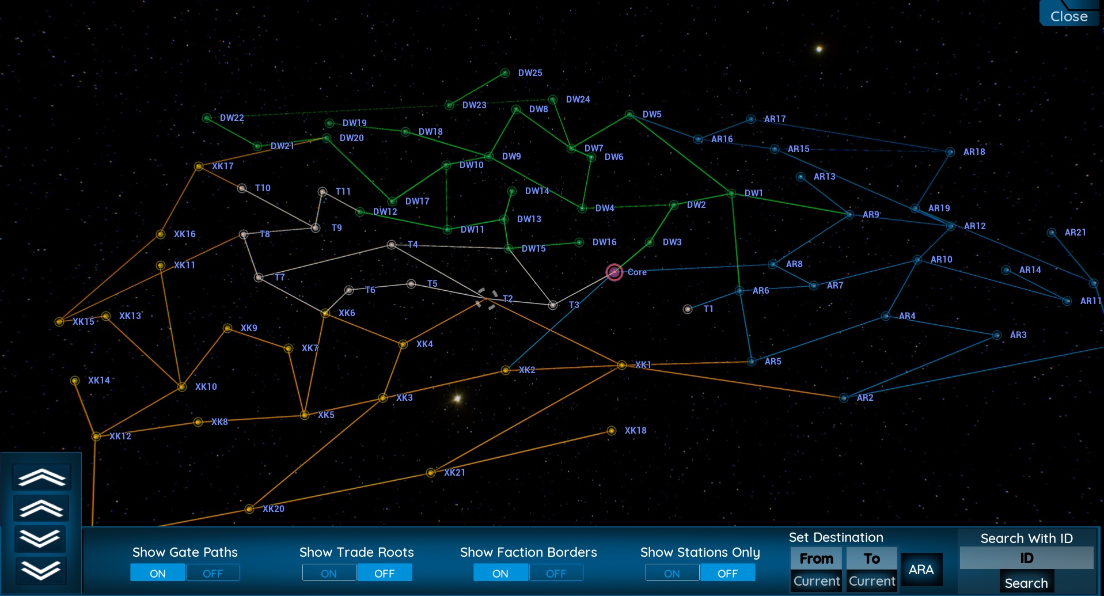
Task: Select the T1 system node
Action: (688, 309)
